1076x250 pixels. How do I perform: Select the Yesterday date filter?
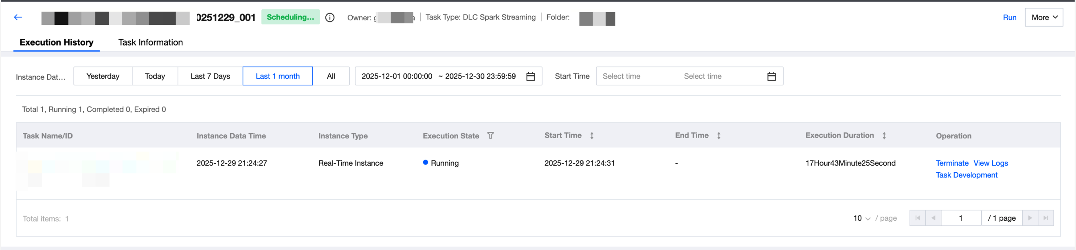103,77
